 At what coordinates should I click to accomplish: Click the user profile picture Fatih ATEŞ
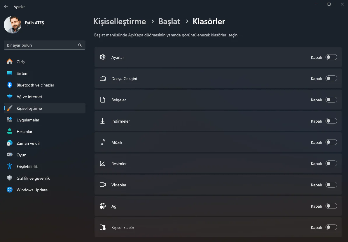(x=12, y=25)
